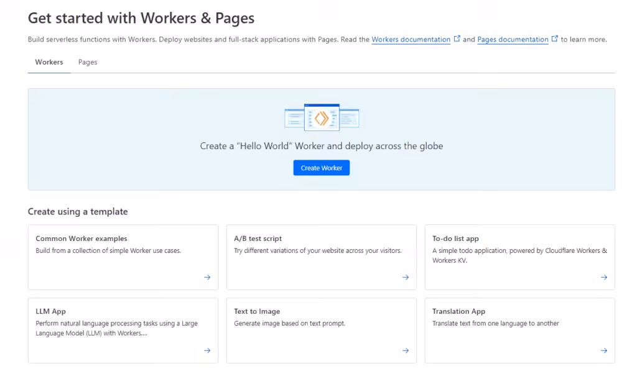Viewport: 637px width, 369px height.
Task: Click the external-link icon beside Pages documentation
Action: tap(554, 38)
